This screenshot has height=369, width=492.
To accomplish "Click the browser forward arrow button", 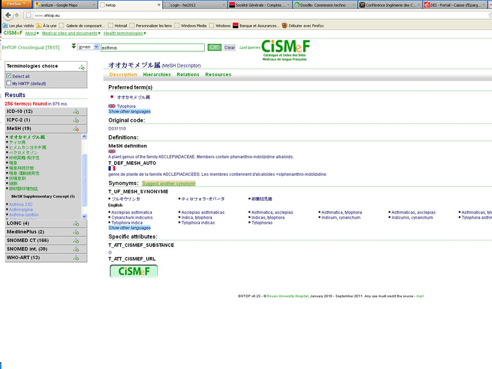I will coord(17,15).
